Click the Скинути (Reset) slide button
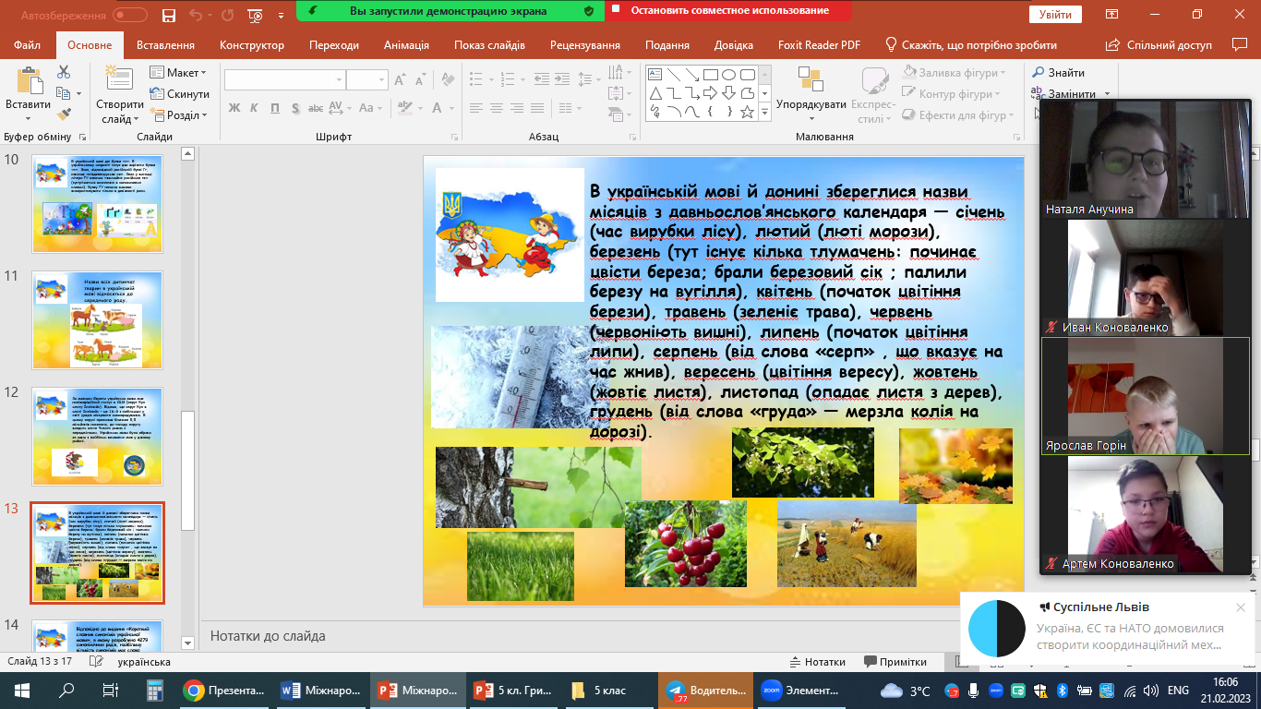 click(x=179, y=94)
